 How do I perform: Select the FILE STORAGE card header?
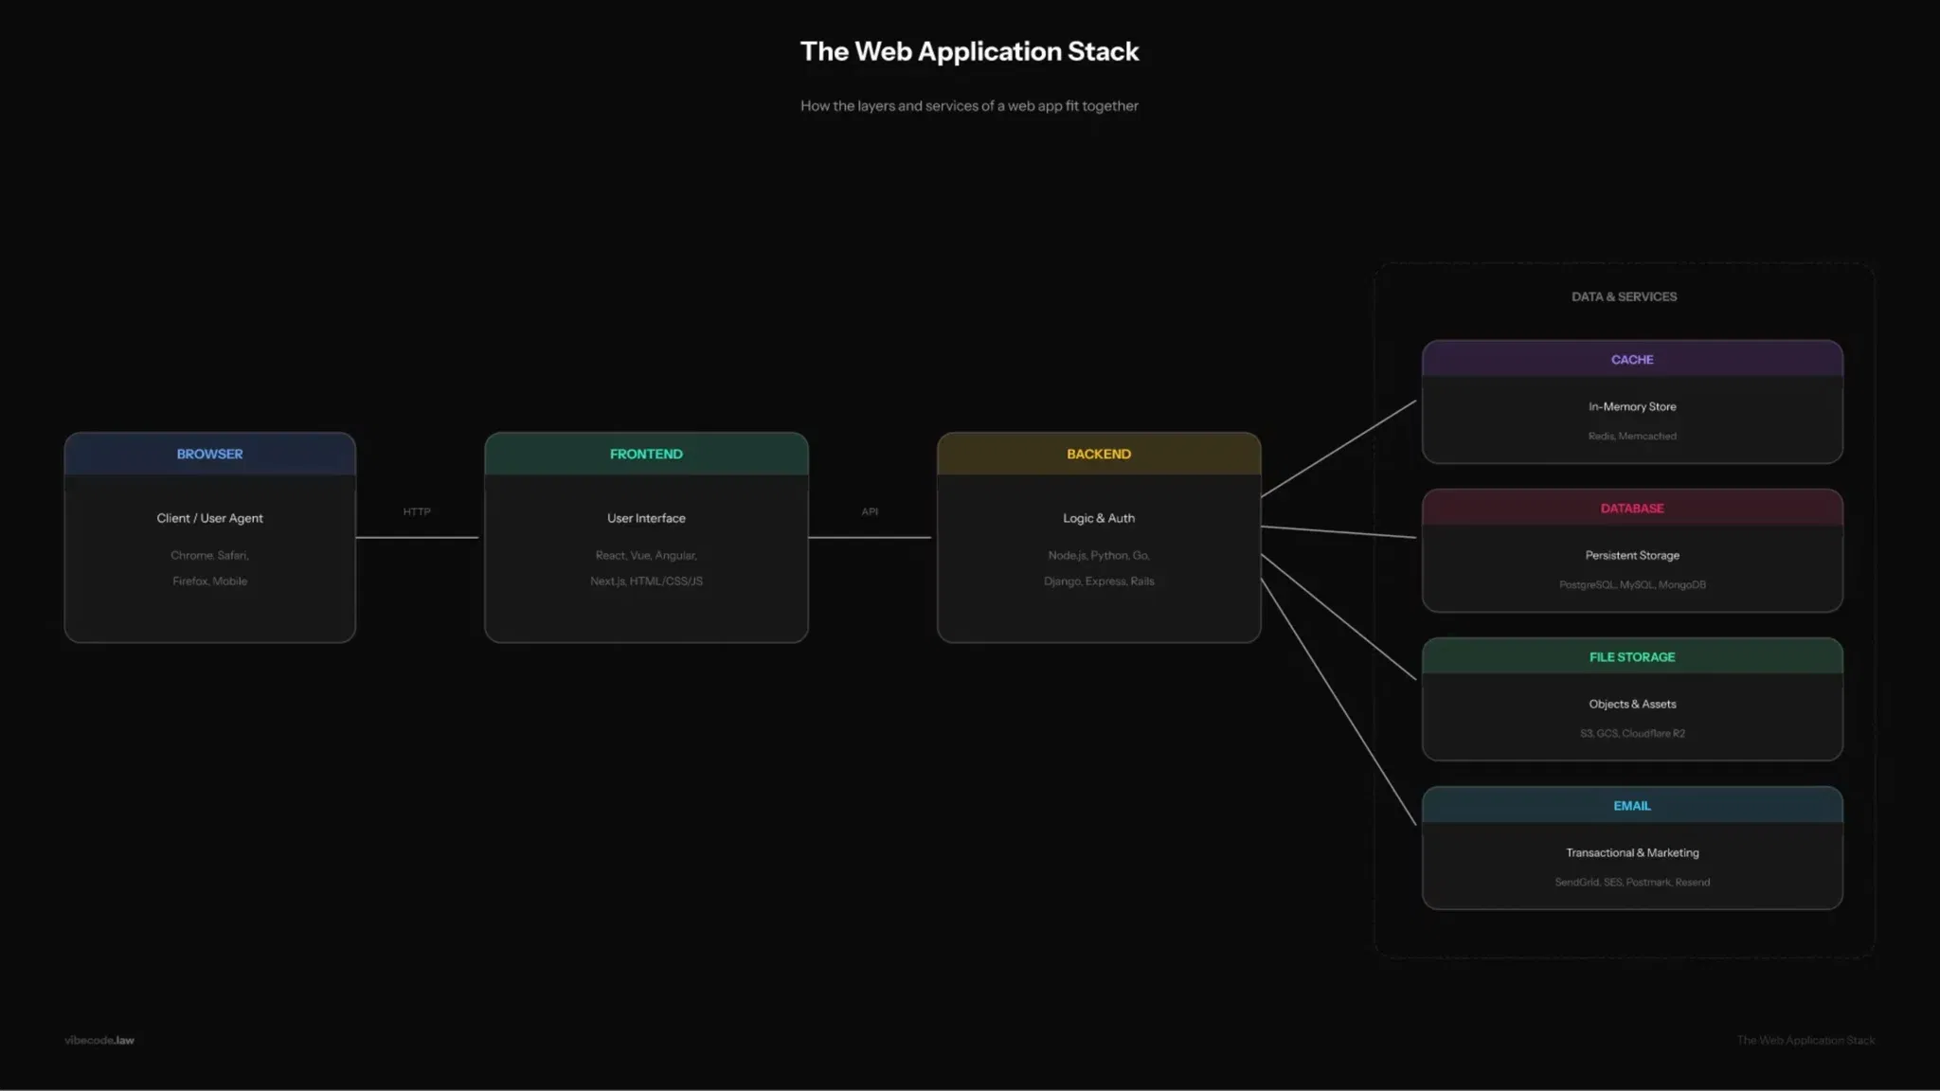[x=1631, y=657]
